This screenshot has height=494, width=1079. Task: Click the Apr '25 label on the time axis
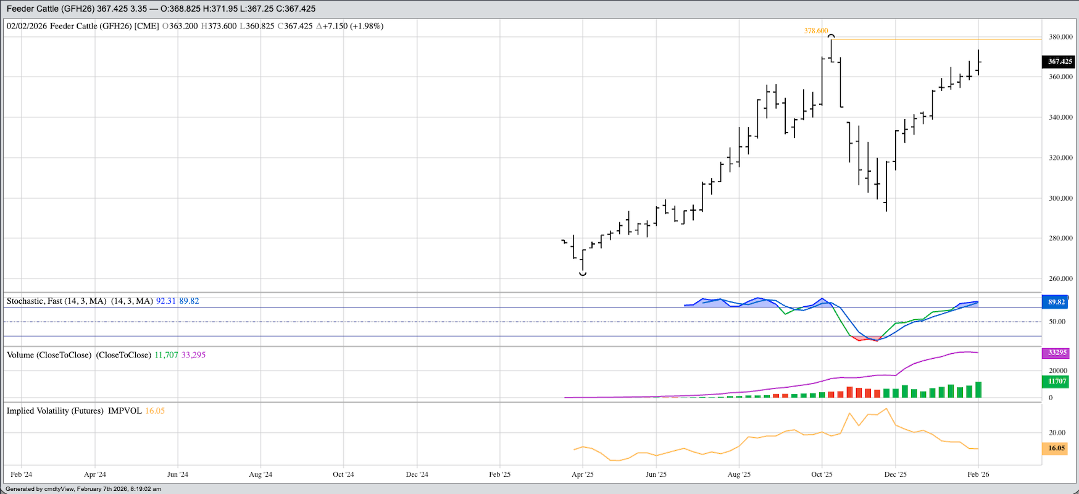click(582, 474)
